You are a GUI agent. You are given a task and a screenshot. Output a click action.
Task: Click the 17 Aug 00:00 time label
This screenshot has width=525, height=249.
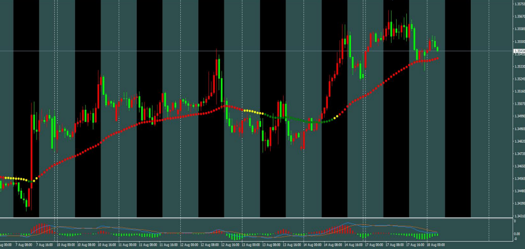click(374, 244)
